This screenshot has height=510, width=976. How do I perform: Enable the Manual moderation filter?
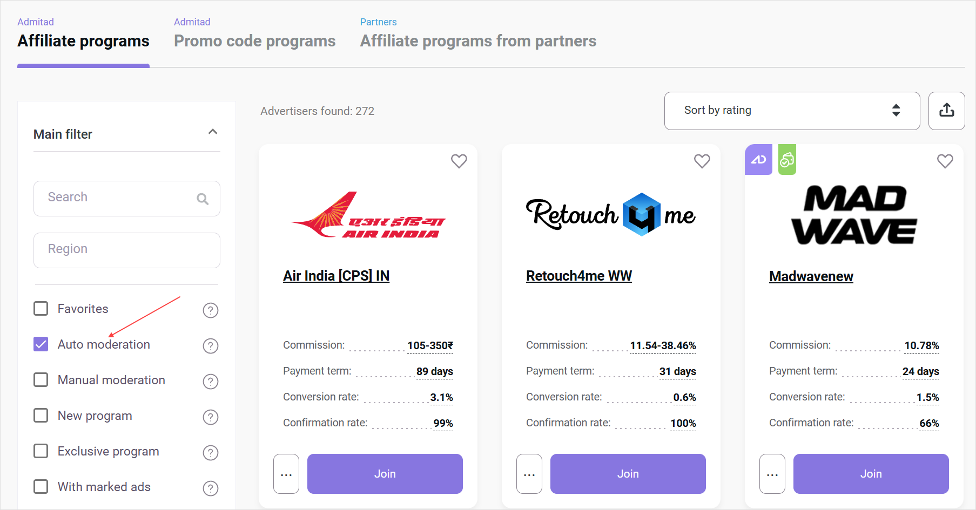coord(41,380)
